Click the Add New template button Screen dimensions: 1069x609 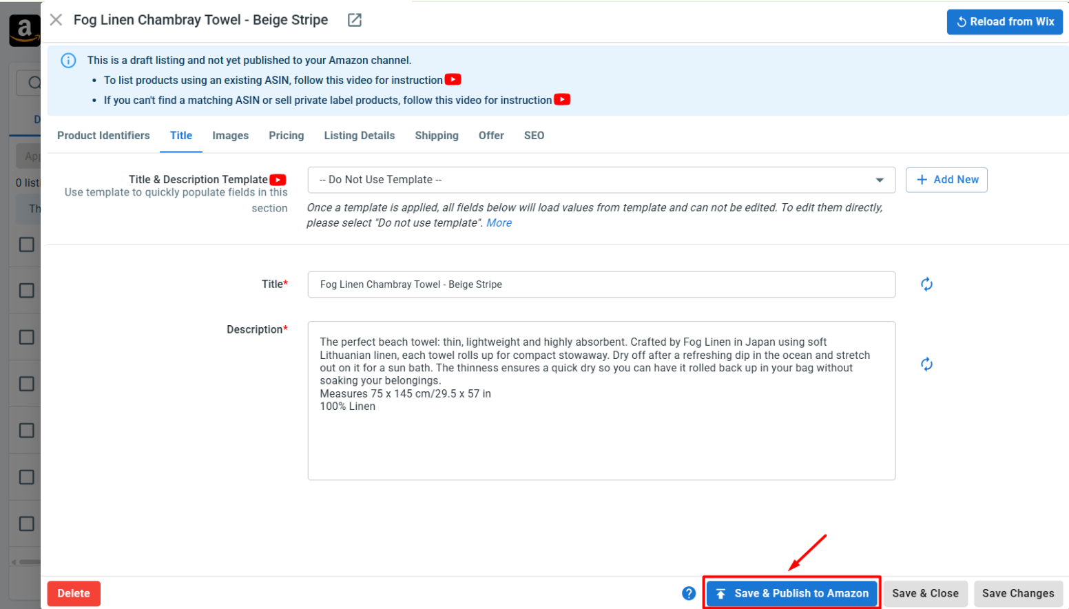[946, 180]
